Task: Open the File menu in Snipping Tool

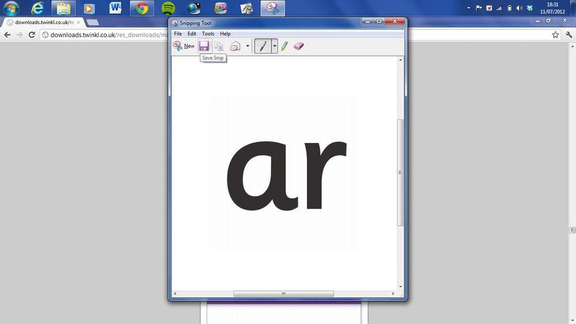Action: tap(178, 34)
